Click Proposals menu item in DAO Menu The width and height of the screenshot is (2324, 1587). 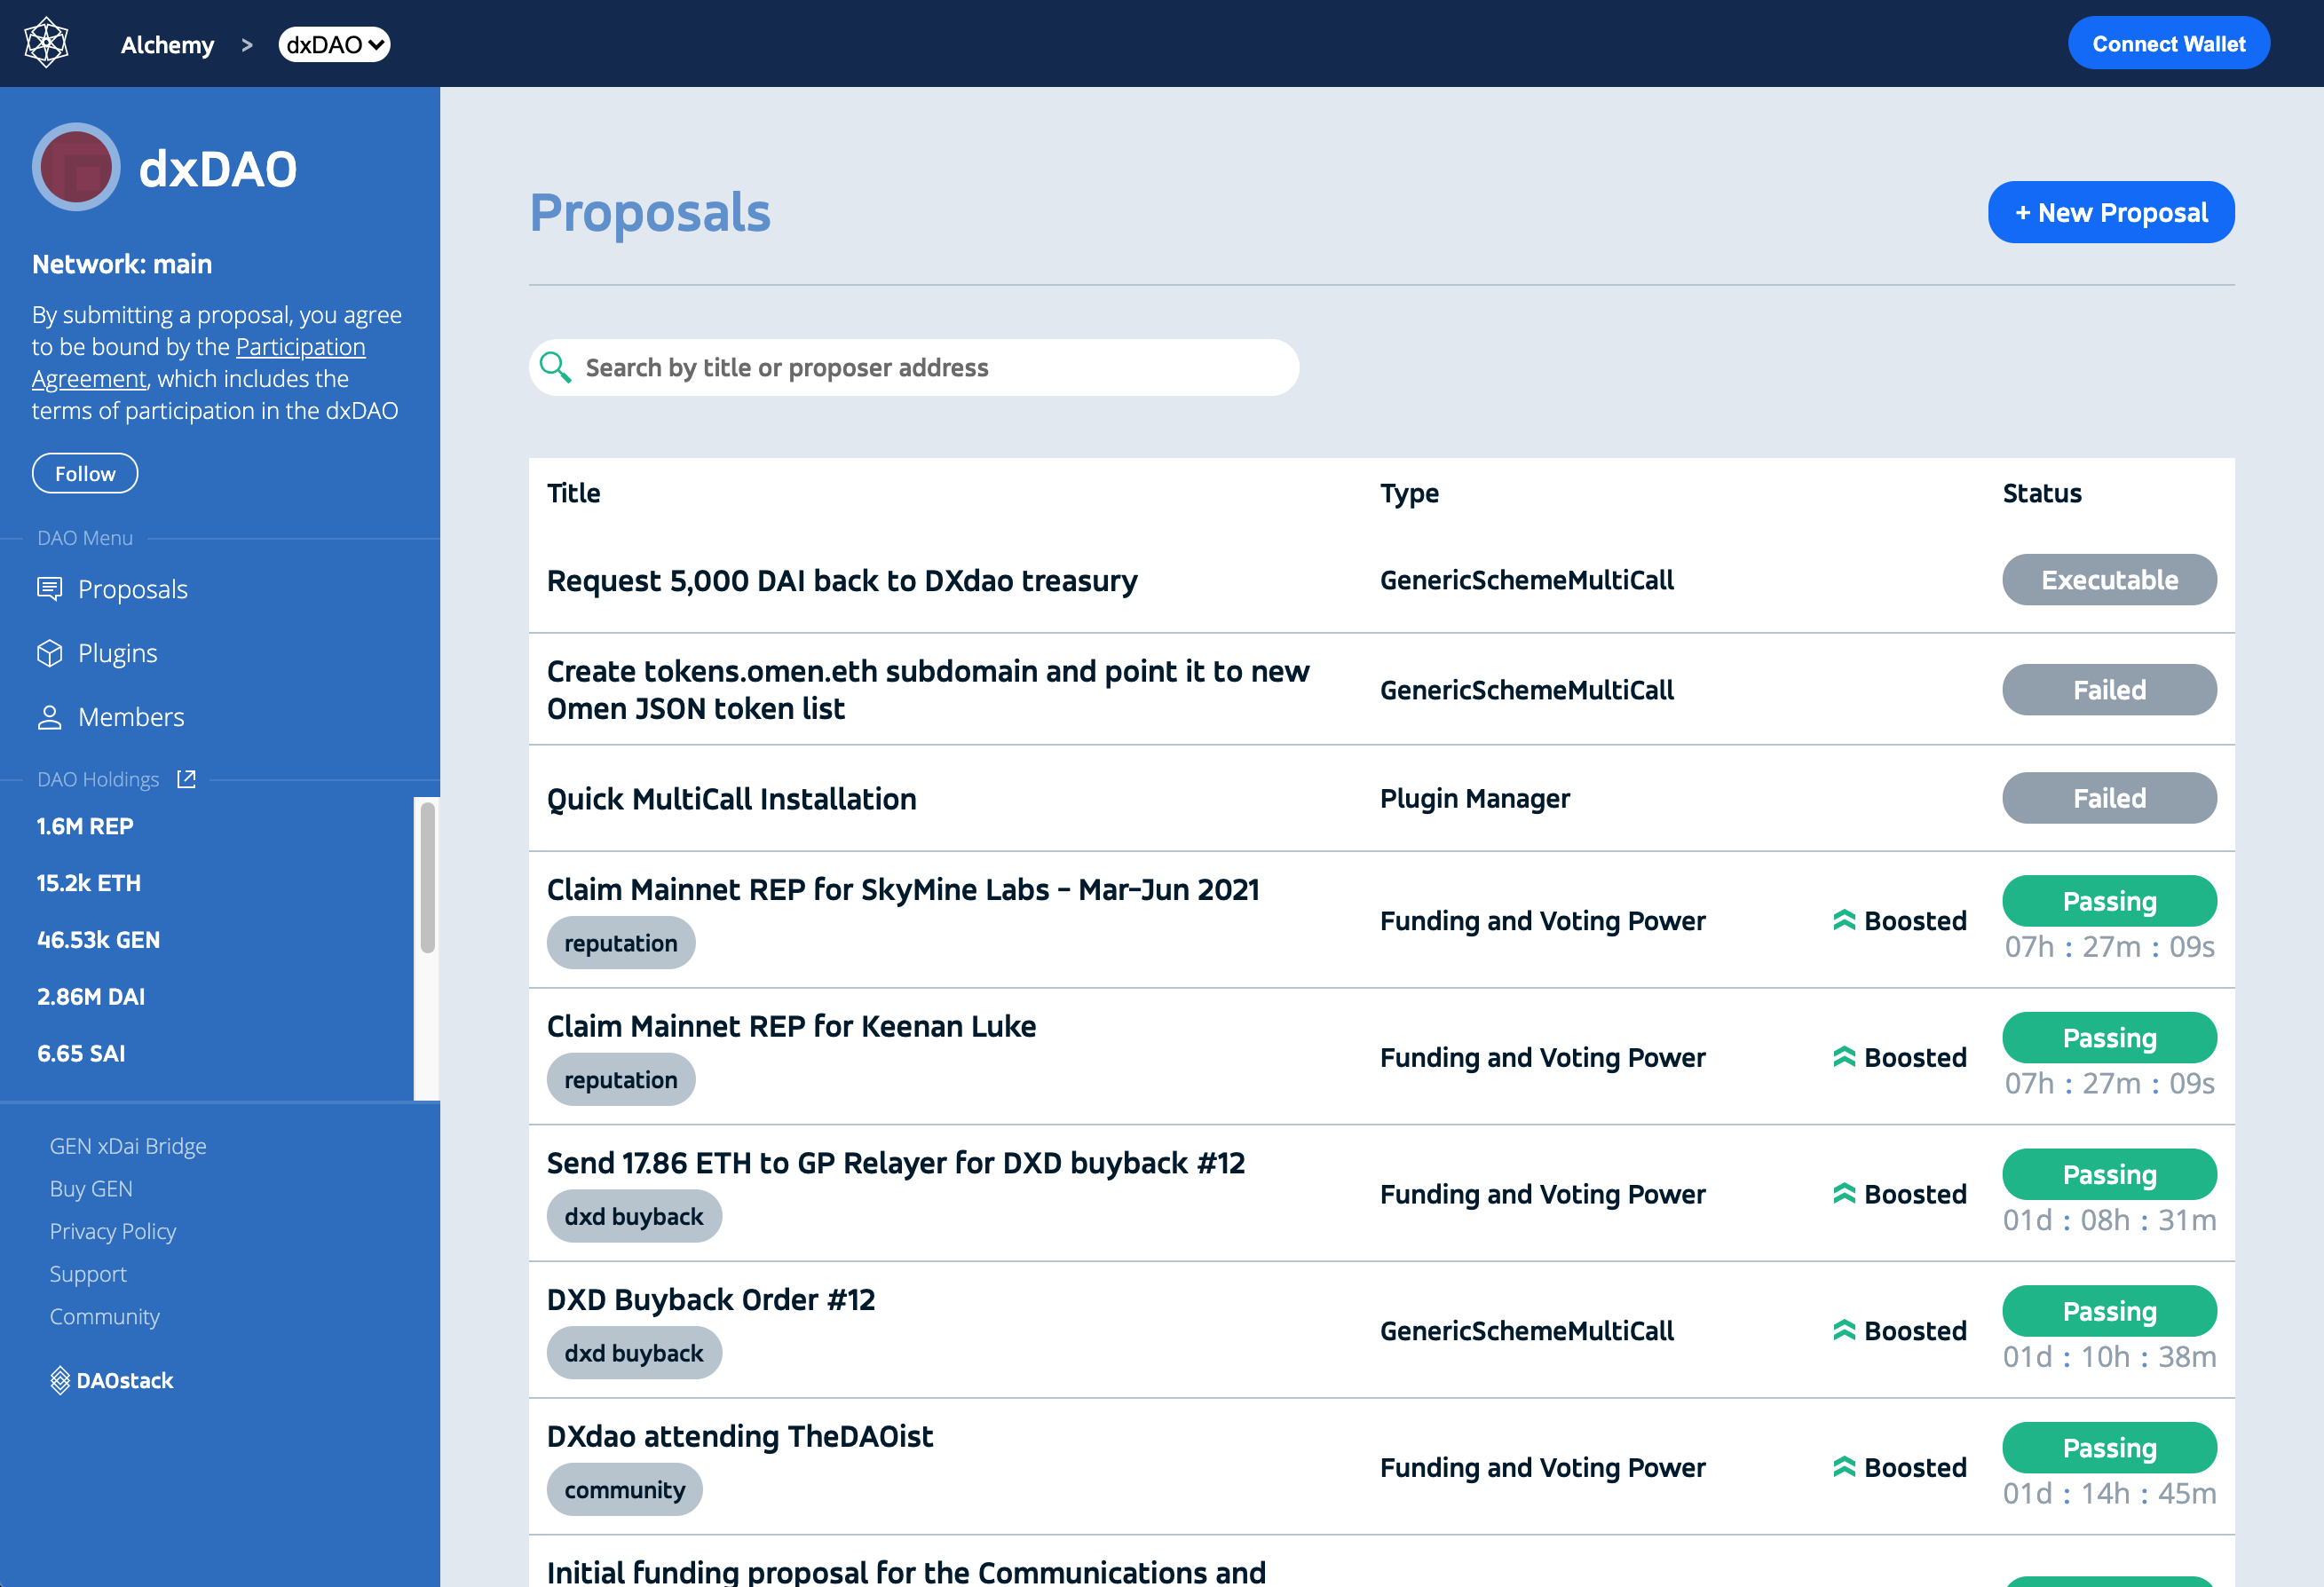click(x=134, y=588)
